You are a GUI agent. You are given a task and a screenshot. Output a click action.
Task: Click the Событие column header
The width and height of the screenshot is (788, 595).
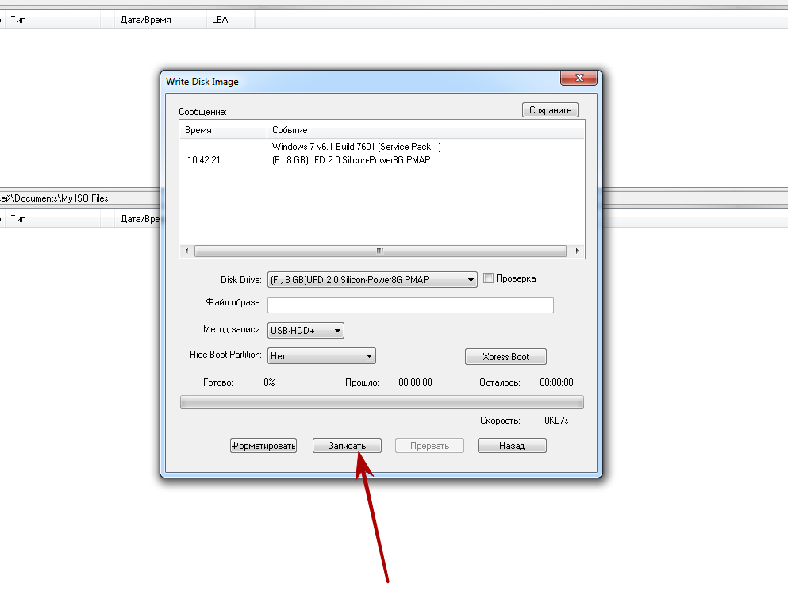pos(425,130)
